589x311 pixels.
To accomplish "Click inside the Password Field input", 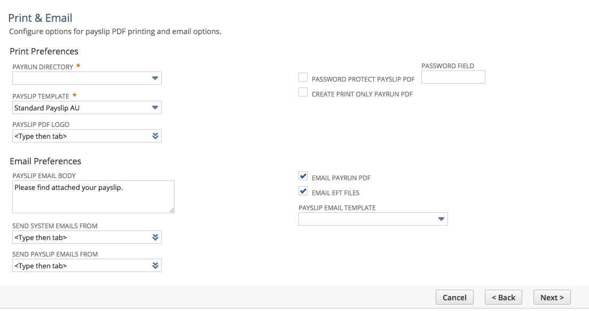I will pos(452,77).
